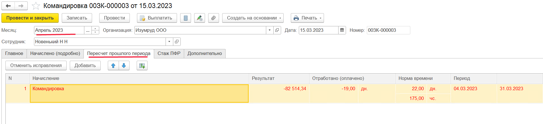Click period start '04.03.2023'
The height and width of the screenshot is (124, 543).
coord(466,89)
